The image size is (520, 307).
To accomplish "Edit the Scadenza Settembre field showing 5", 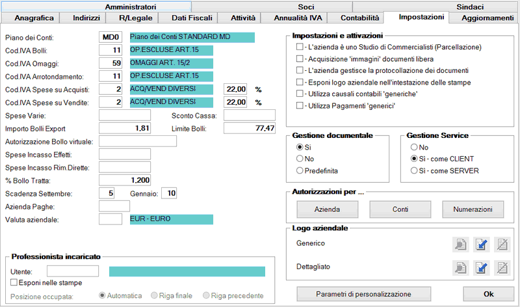I will click(107, 193).
